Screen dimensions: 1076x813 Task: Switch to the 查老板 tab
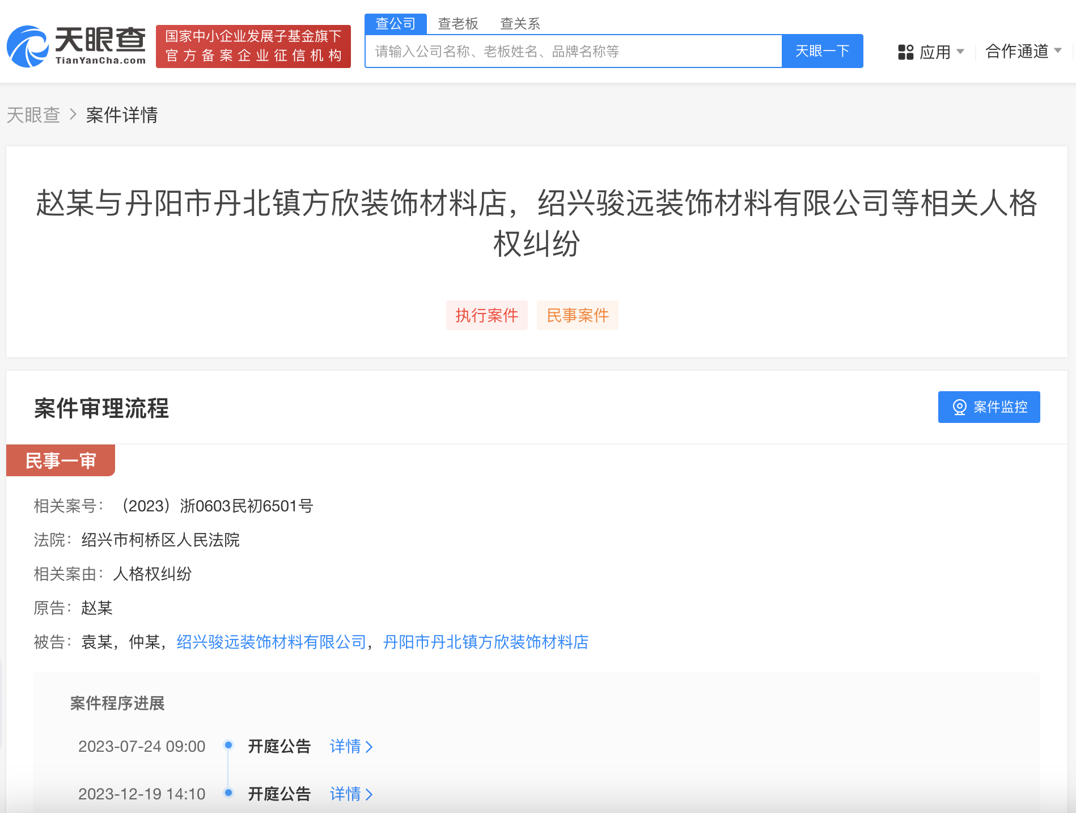(x=457, y=23)
